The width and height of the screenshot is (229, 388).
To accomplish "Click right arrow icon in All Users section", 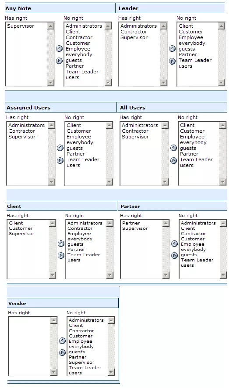I will [173, 160].
